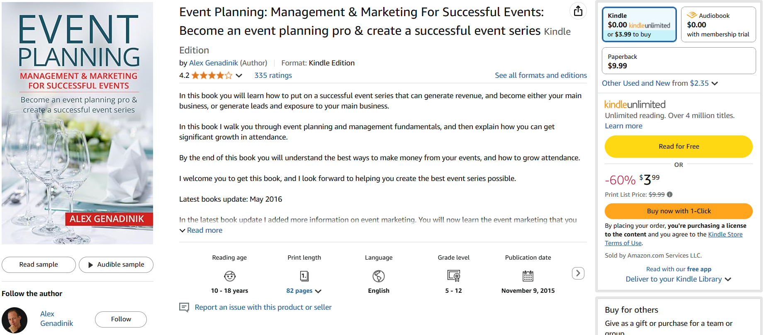Expand the star rating breakdown chevron
The image size is (764, 335).
pyautogui.click(x=239, y=75)
